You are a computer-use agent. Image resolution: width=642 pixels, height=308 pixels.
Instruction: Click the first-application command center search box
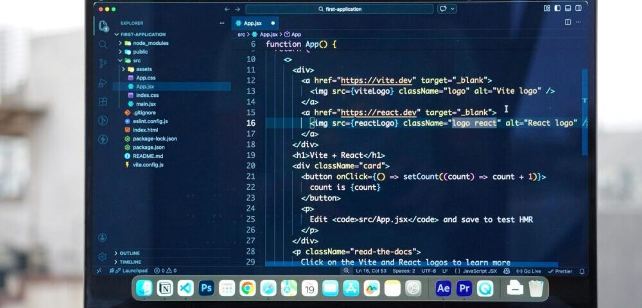(x=340, y=9)
